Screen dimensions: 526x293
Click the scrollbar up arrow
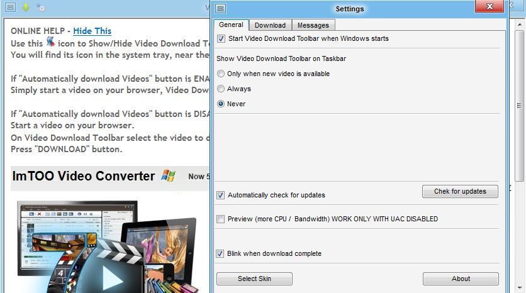(519, 25)
